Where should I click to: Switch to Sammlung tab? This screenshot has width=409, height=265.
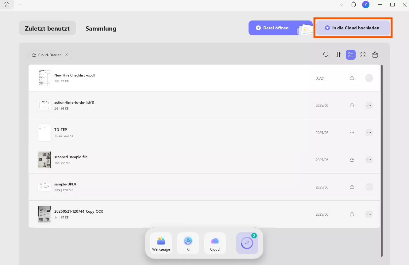click(x=101, y=28)
